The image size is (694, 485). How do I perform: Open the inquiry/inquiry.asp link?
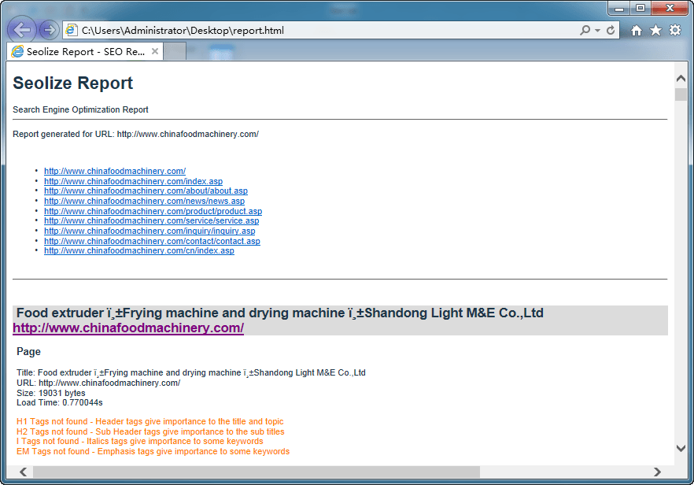coord(150,231)
